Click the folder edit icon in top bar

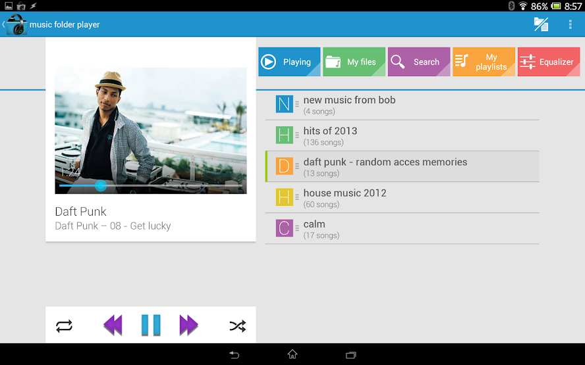coord(541,24)
